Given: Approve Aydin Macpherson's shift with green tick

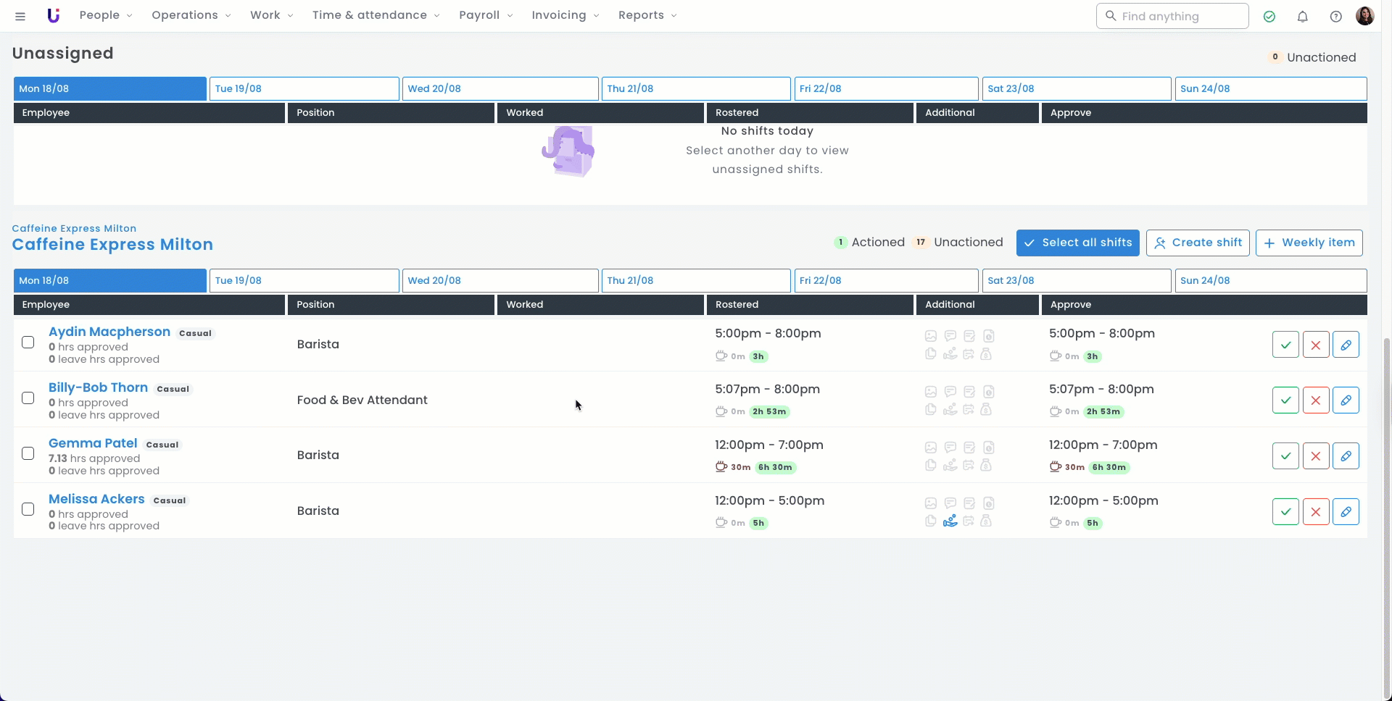Looking at the screenshot, I should (1285, 345).
